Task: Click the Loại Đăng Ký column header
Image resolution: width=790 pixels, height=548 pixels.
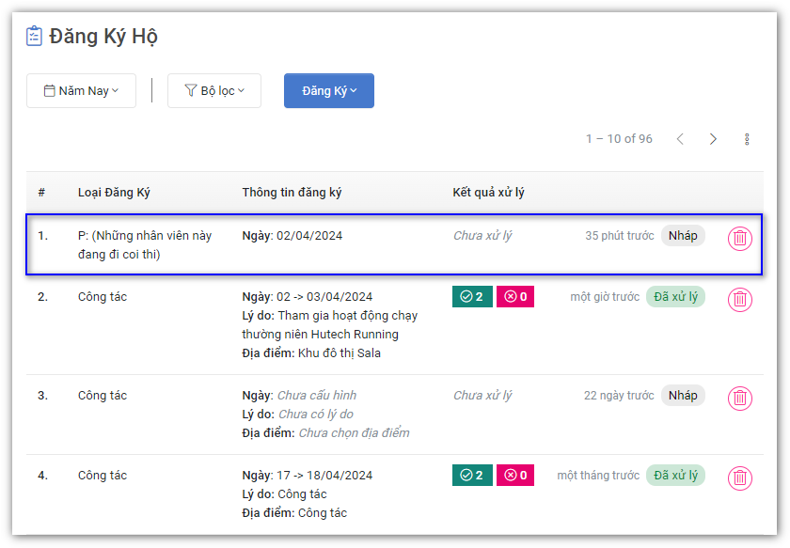Action: click(114, 193)
